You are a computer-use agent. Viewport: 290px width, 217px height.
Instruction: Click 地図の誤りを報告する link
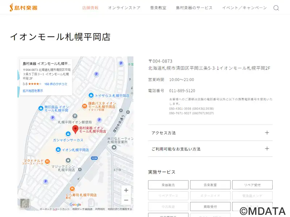[x=120, y=209]
